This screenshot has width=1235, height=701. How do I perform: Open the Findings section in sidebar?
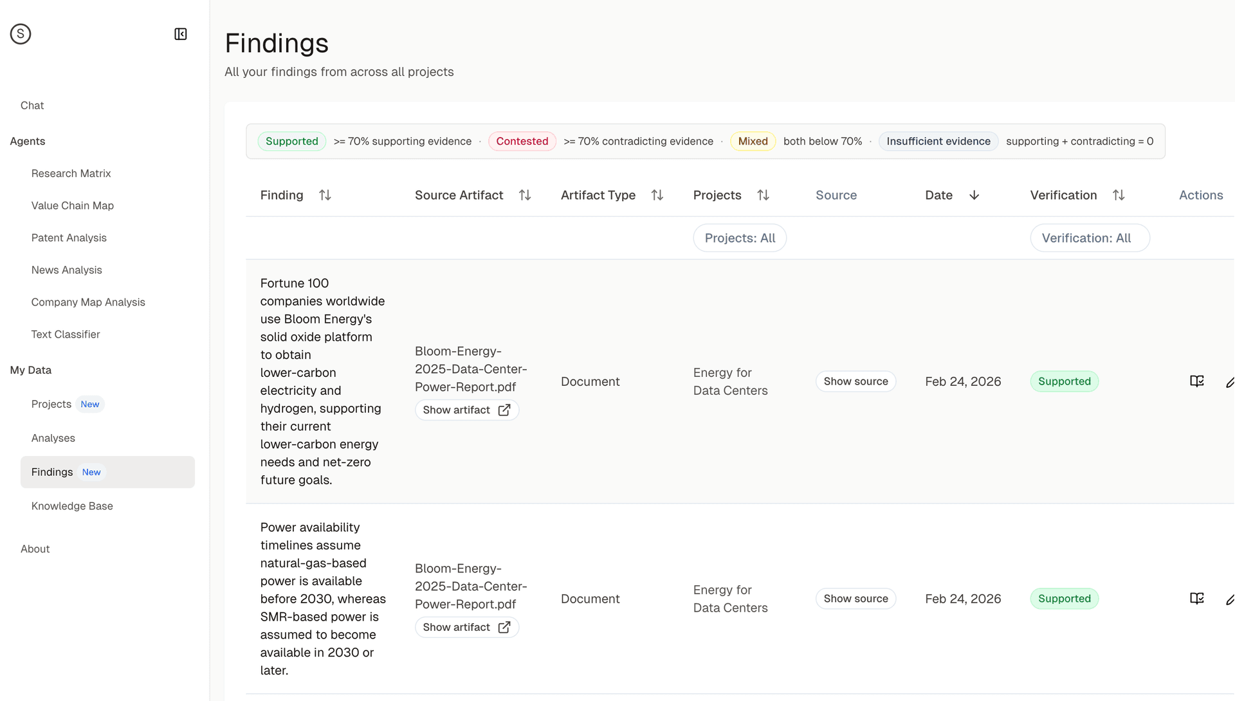coord(51,471)
